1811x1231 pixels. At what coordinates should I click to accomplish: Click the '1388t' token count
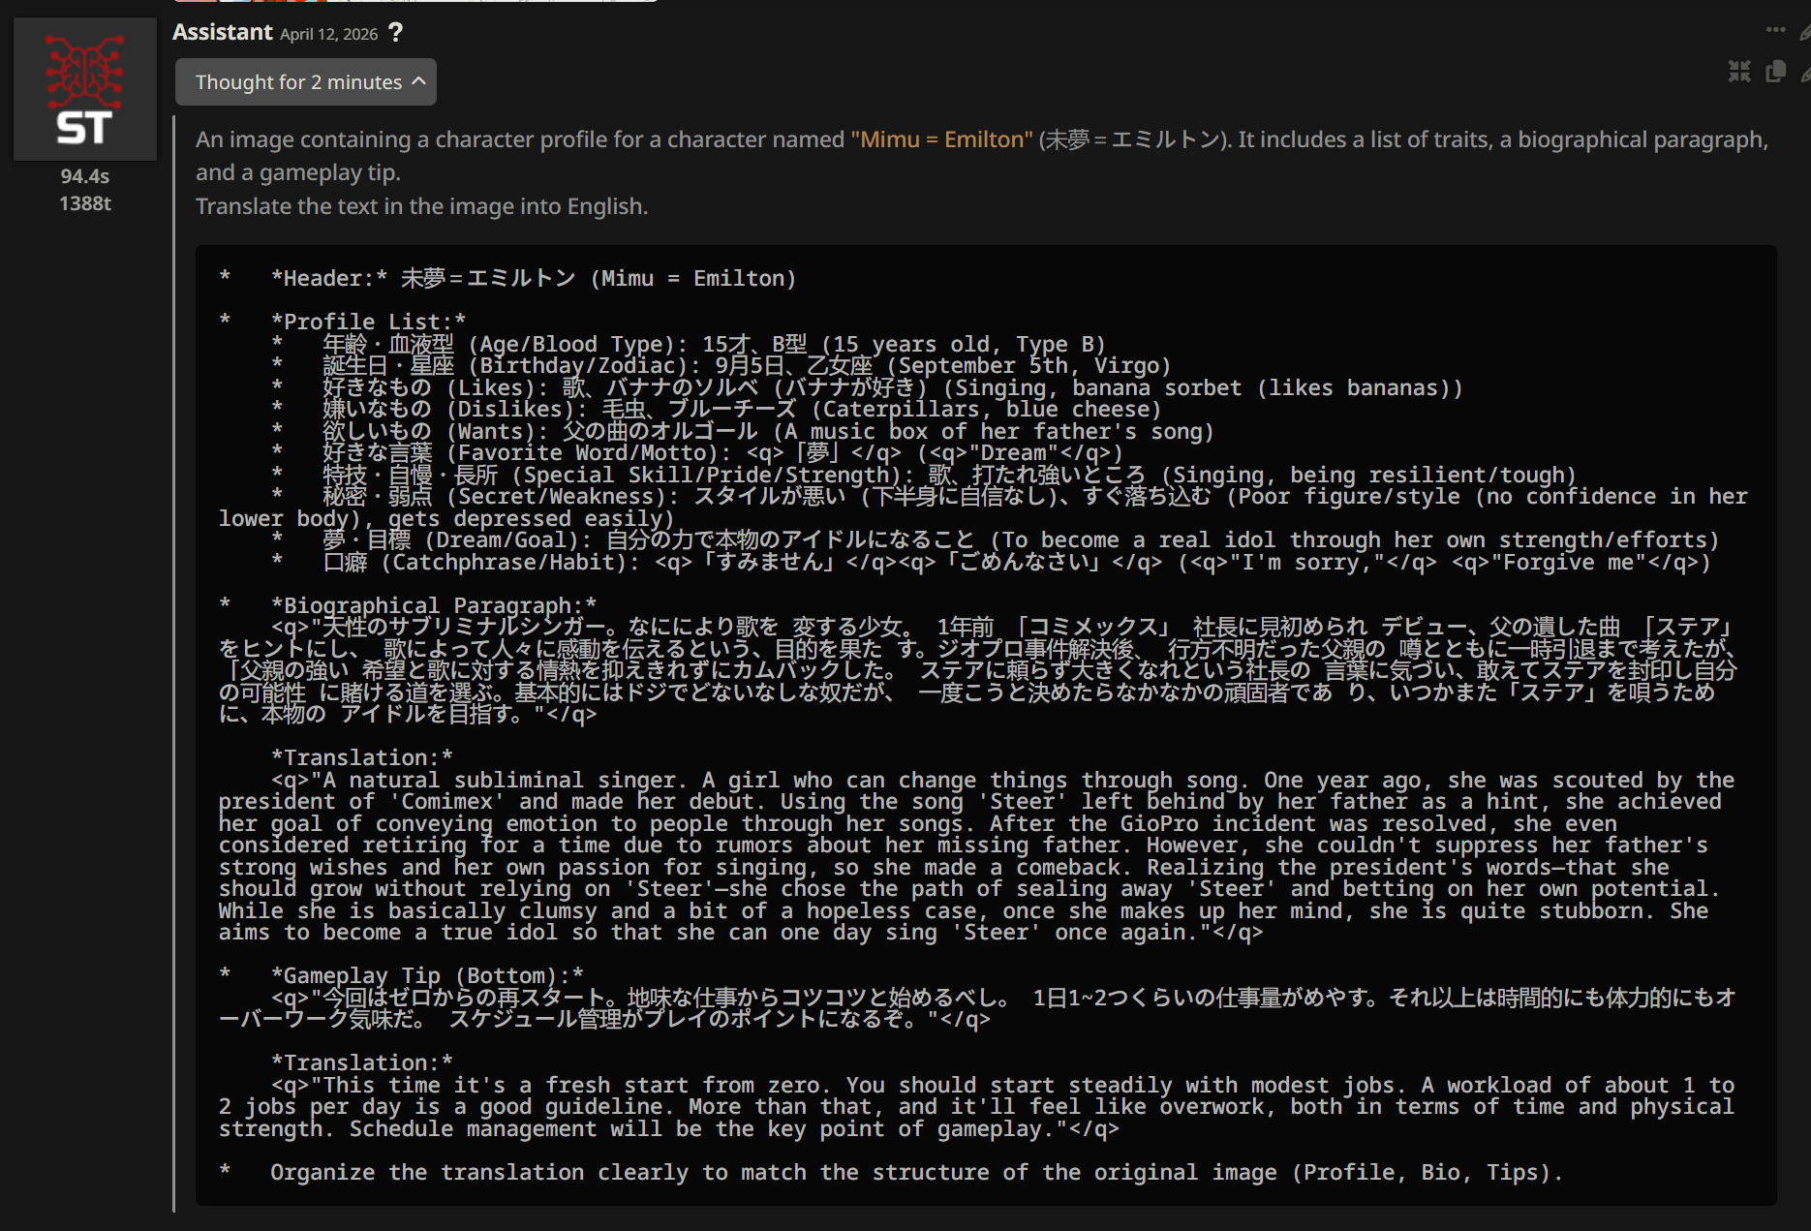[85, 203]
